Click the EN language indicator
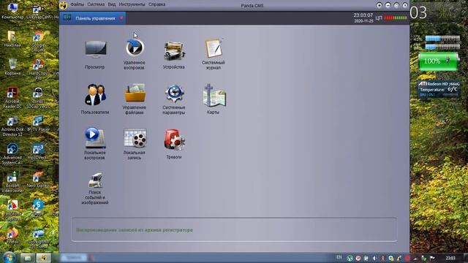 click(x=339, y=257)
